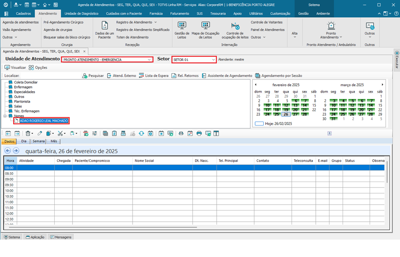This screenshot has width=400, height=257.
Task: Open the Setor dropdown
Action: [213, 60]
